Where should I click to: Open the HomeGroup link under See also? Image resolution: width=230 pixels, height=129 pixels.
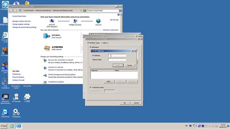coord(17,74)
